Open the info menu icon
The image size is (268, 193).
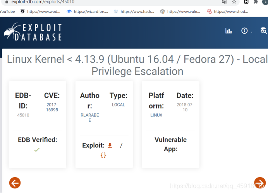244,31
